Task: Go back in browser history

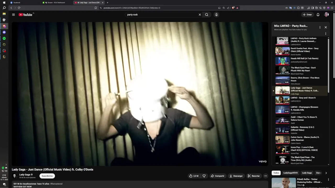Action: (11, 8)
